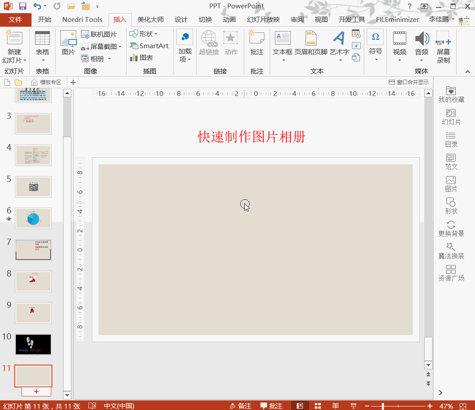Toggle the 备注 notes pane
Image resolution: width=475 pixels, height=410 pixels.
pyautogui.click(x=240, y=406)
